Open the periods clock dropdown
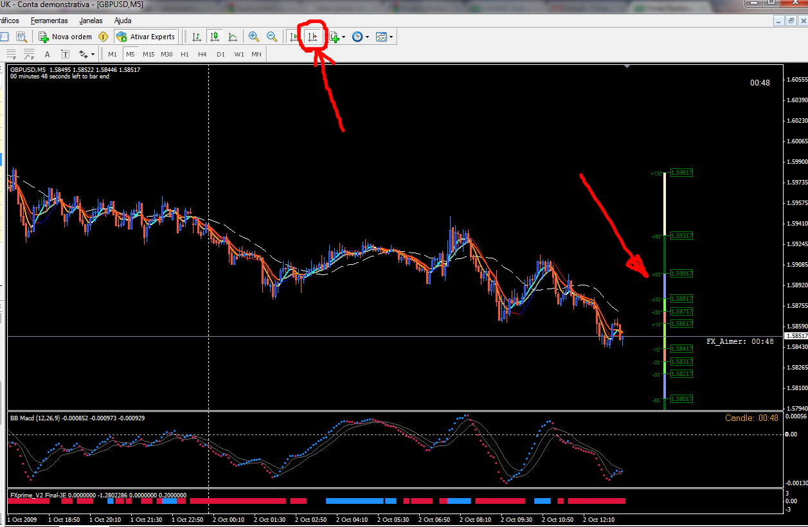This screenshot has width=808, height=527. click(360, 37)
